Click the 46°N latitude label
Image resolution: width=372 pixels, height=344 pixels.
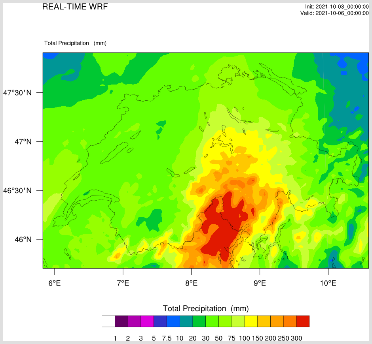23,239
